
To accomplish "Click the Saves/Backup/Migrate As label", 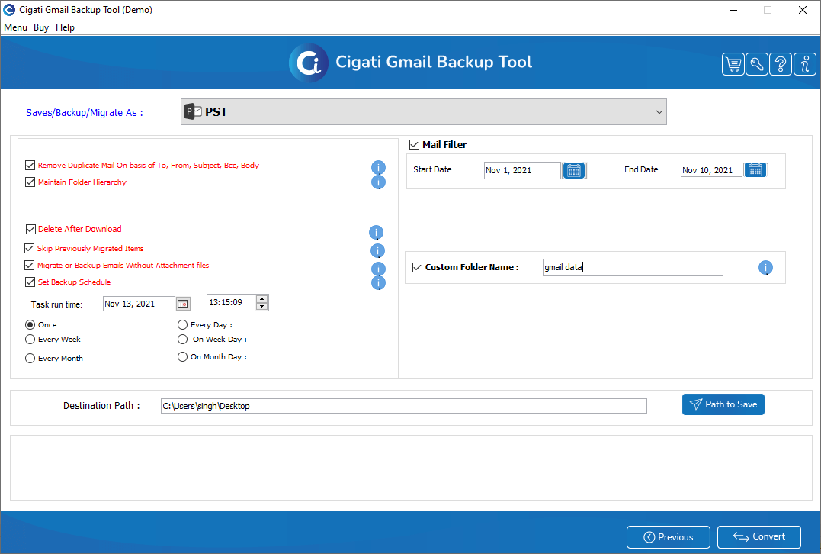I will click(x=85, y=113).
